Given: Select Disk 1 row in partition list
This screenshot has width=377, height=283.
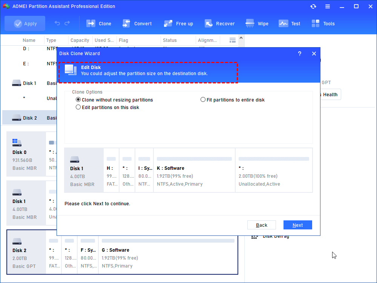Looking at the screenshot, I should 29,83.
